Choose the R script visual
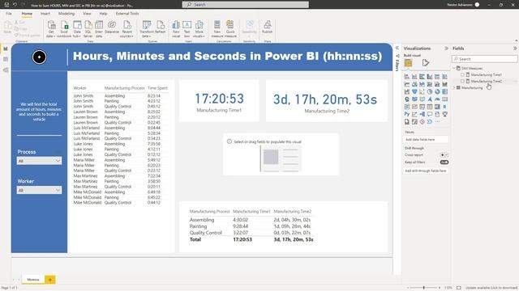 445,107
